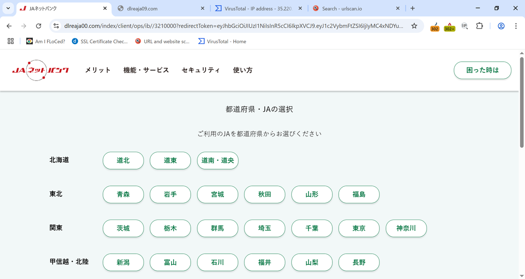Switch to the VirusTotal IP address tab
This screenshot has height=279, width=525.
259,8
